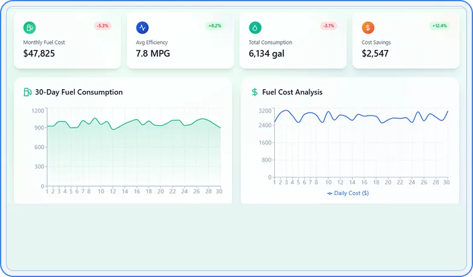The image size is (473, 277).
Task: Open the Monthly Fuel Cost card
Action: click(67, 41)
